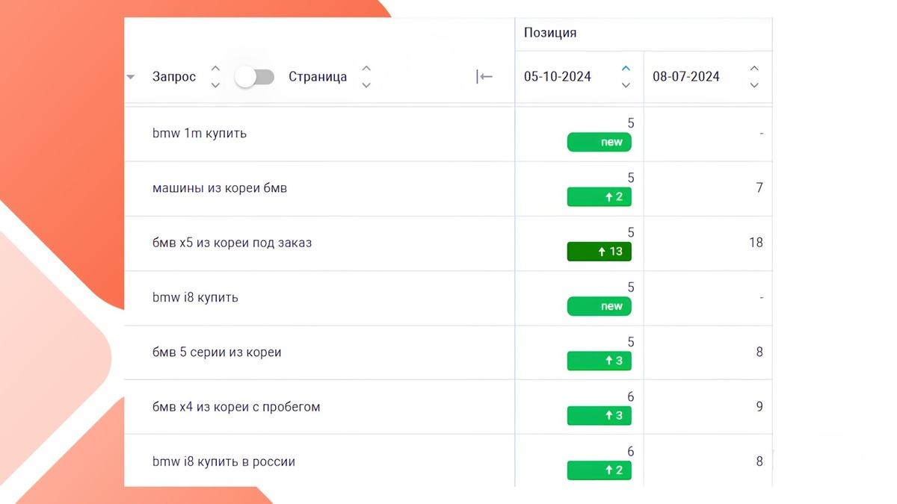Click the descending sort arrow on Страница
Viewport: 897px width, 504px height.
coord(366,85)
